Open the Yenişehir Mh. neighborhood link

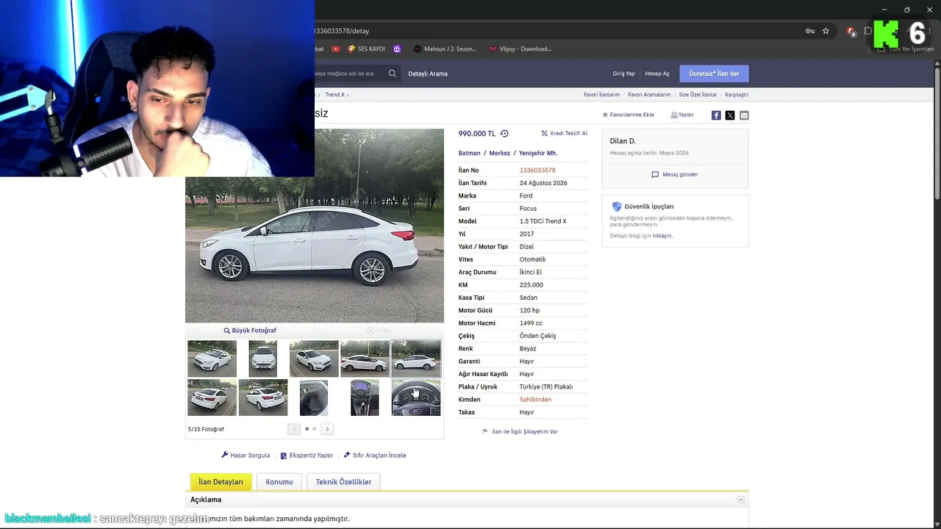point(538,154)
